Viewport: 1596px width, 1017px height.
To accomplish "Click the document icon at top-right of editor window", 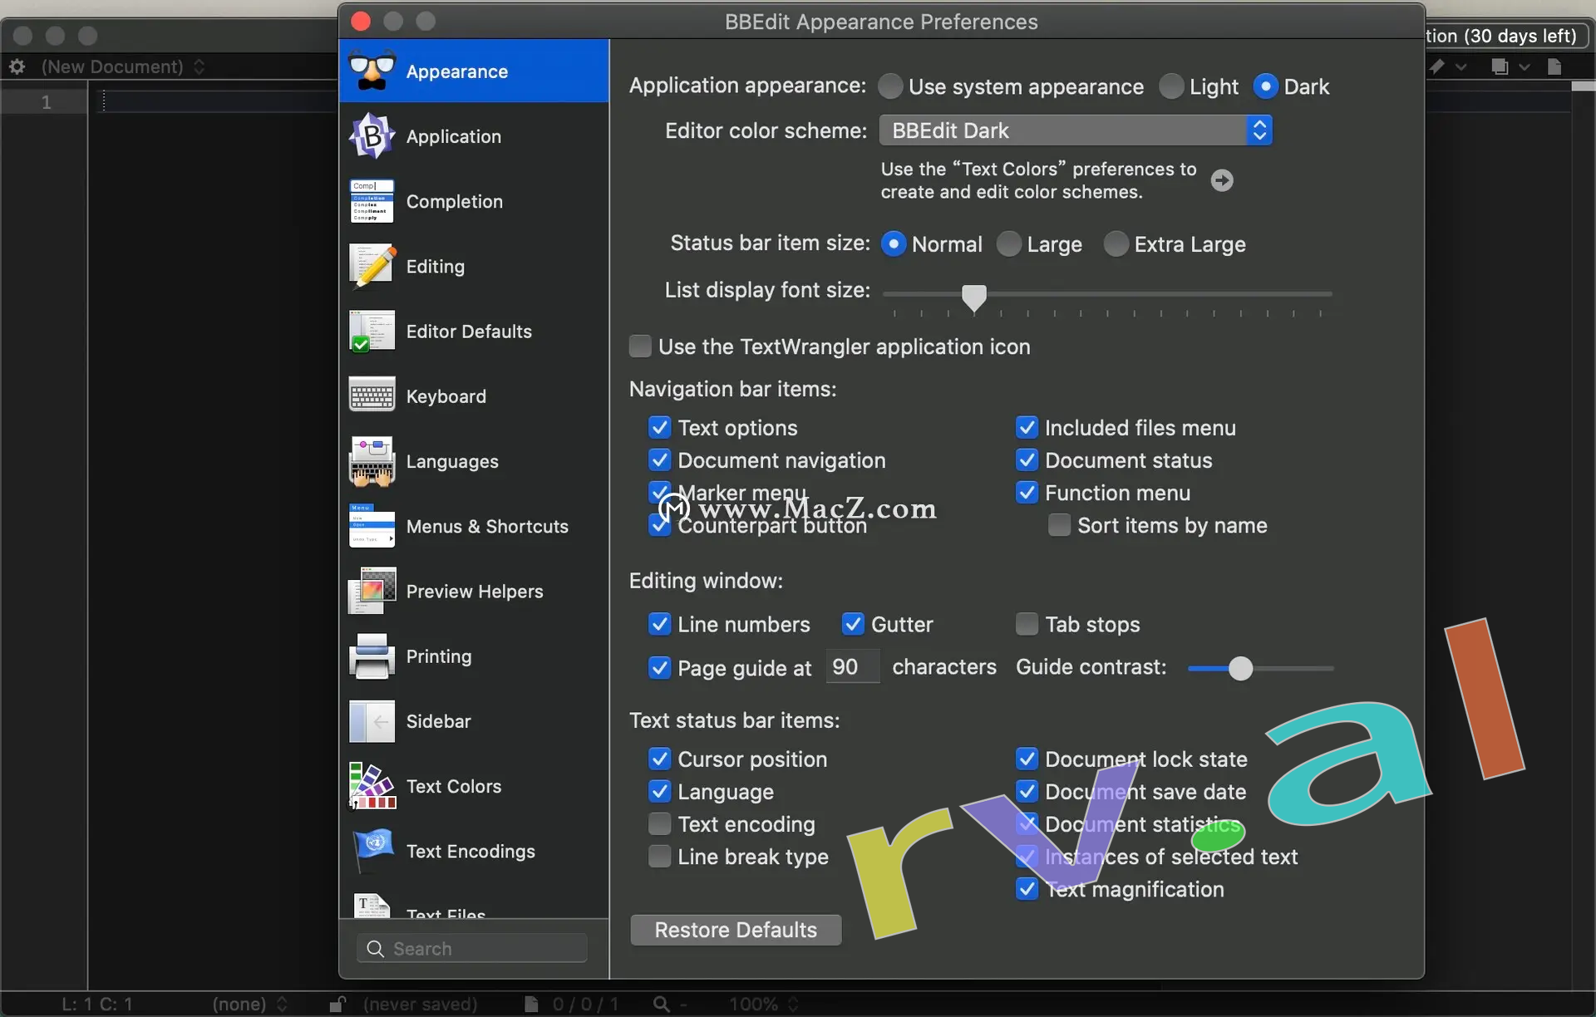I will click(x=1554, y=66).
